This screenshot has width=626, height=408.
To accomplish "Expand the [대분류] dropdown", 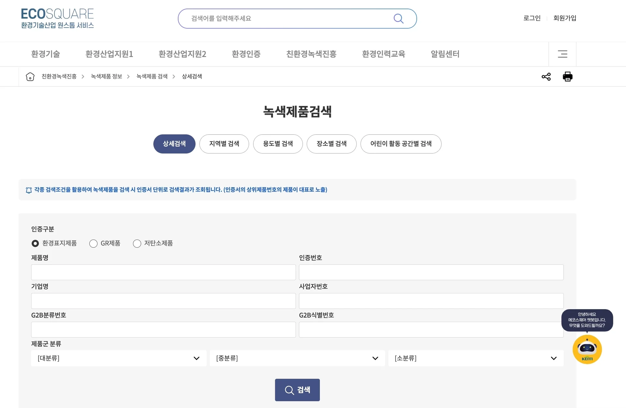I will tap(119, 358).
